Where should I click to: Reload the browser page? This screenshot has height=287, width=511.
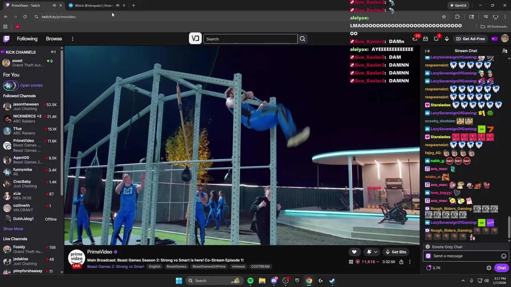click(25, 17)
